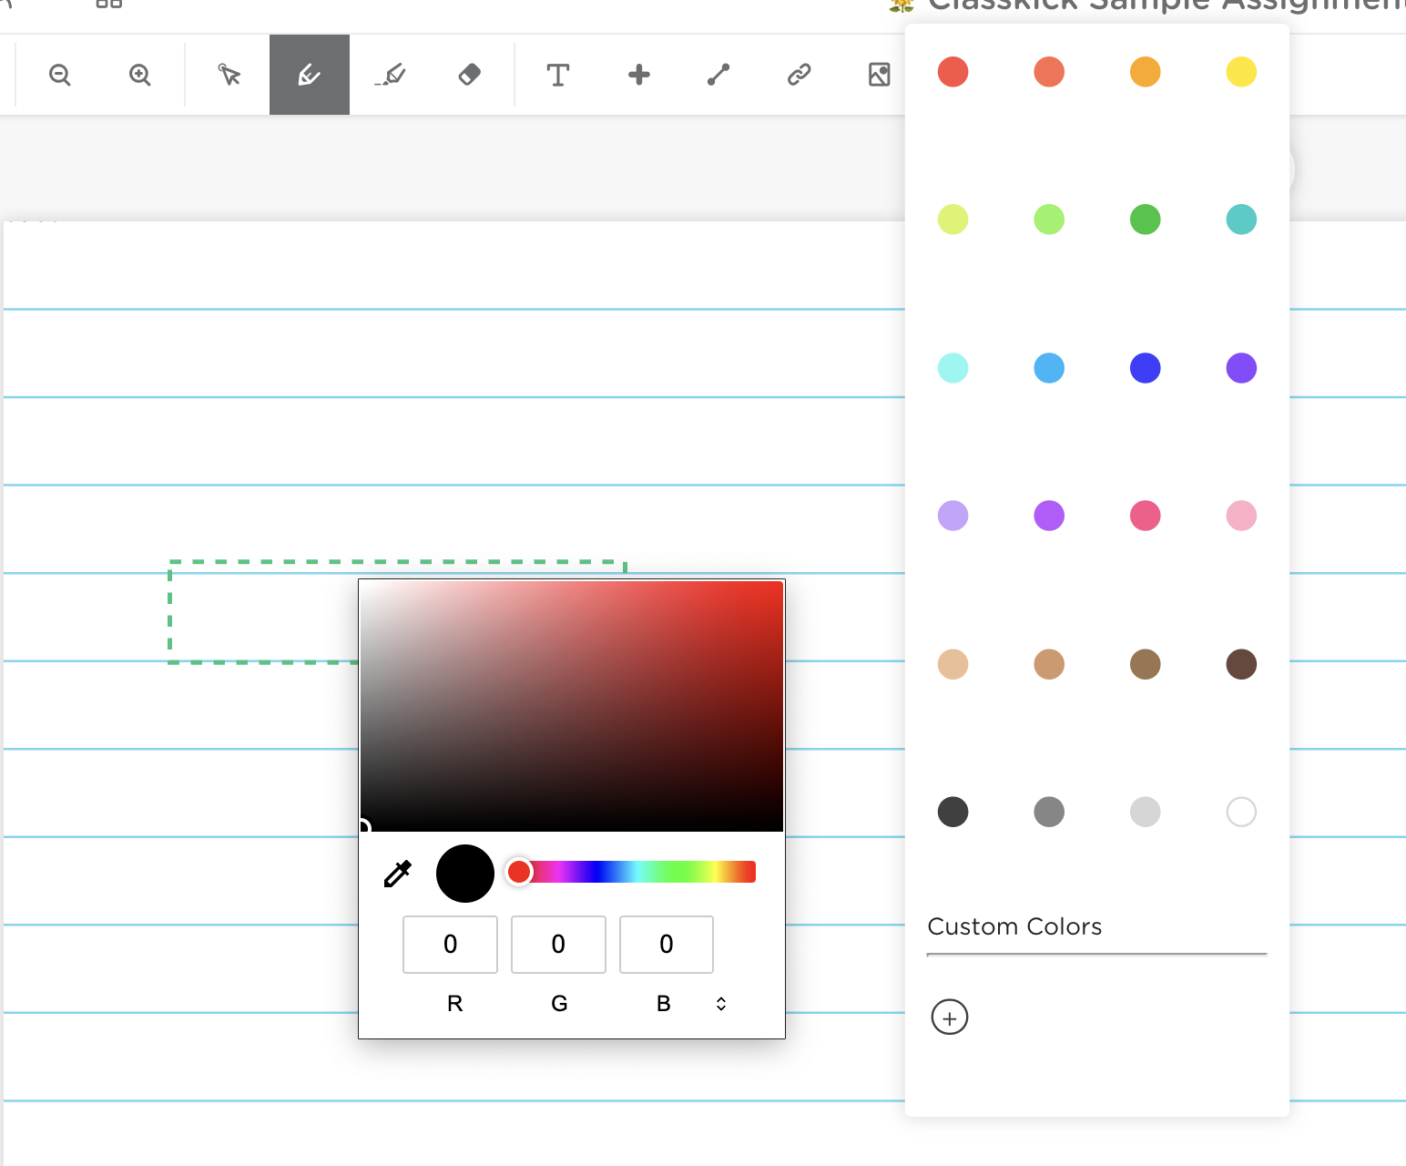Image resolution: width=1406 pixels, height=1166 pixels.
Task: Choose the light gray swatch
Action: (x=1146, y=812)
